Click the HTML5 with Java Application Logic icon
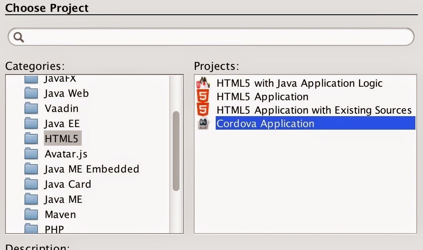The width and height of the screenshot is (423, 250). pos(203,83)
